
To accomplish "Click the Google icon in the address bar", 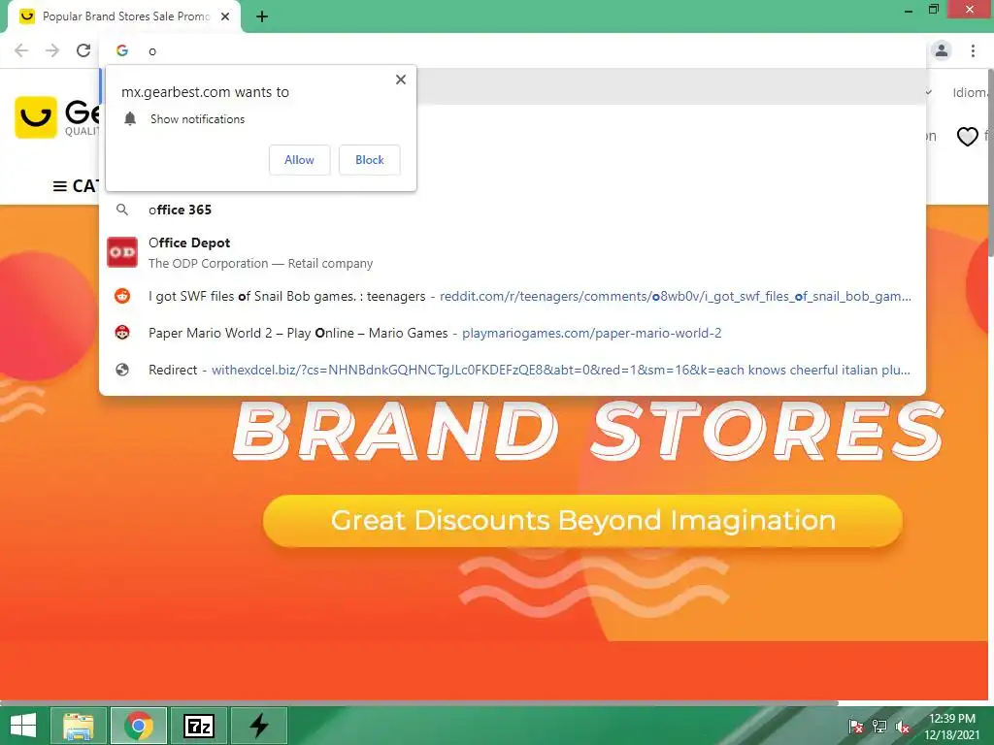I will click(x=122, y=50).
